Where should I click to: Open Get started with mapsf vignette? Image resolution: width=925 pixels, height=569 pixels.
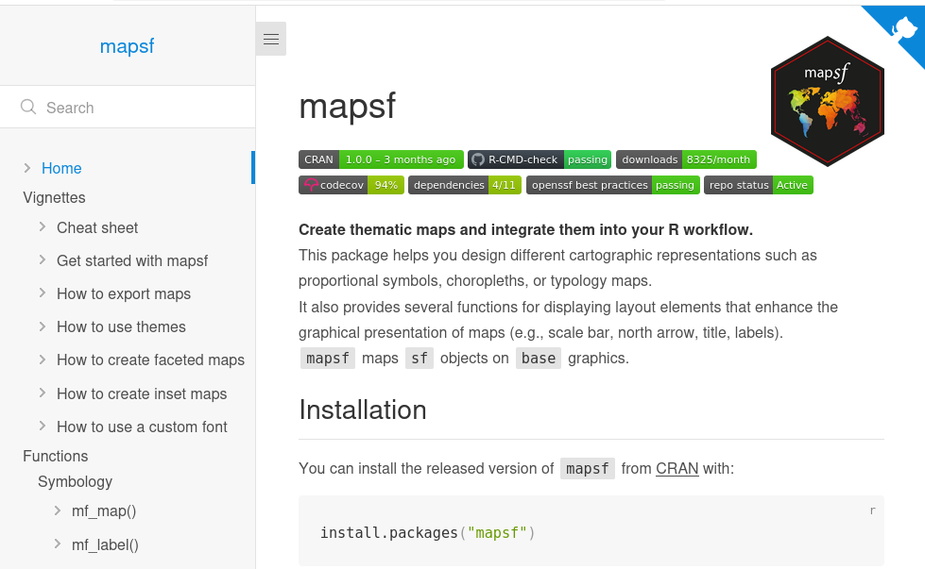[132, 260]
